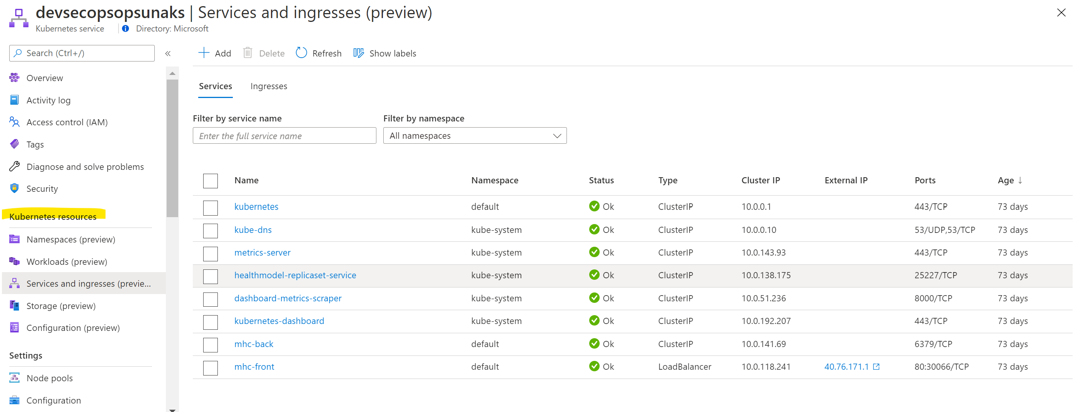Close the blade with the X icon
Viewport: 1078px width, 412px height.
(1061, 13)
